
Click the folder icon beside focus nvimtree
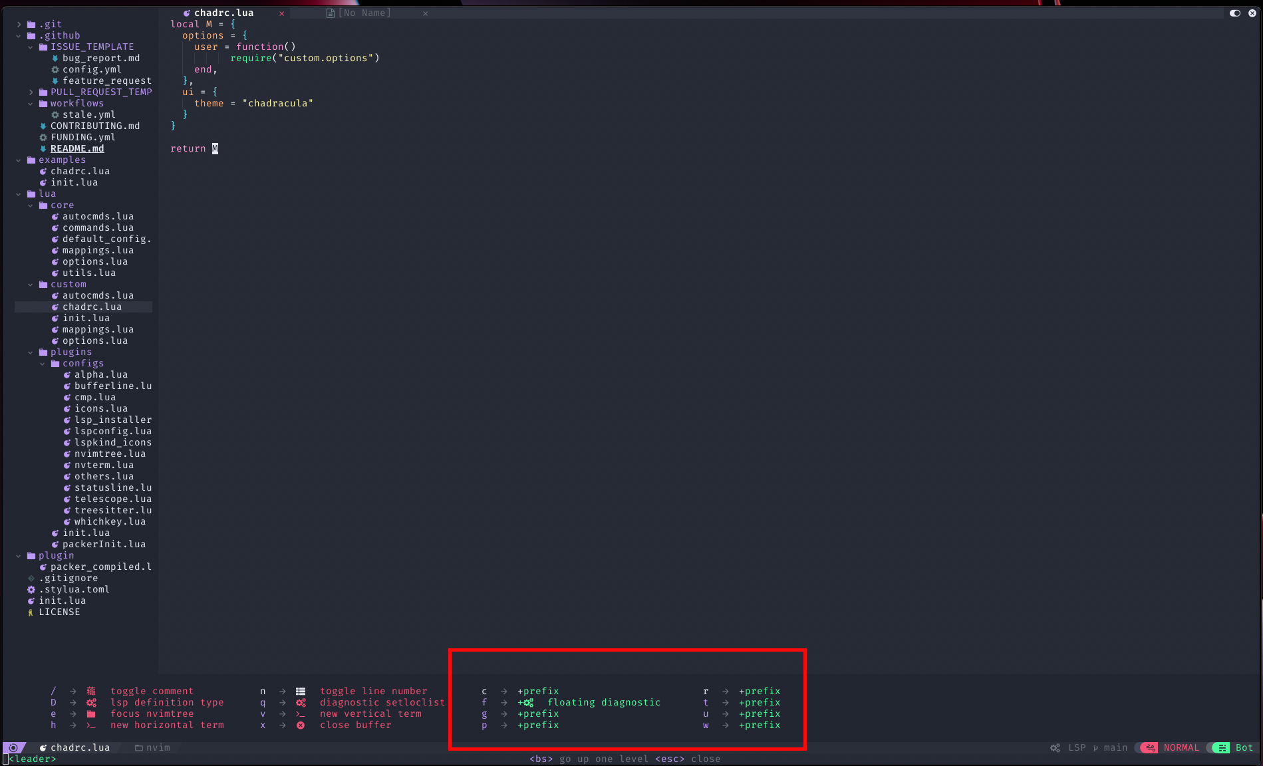91,713
